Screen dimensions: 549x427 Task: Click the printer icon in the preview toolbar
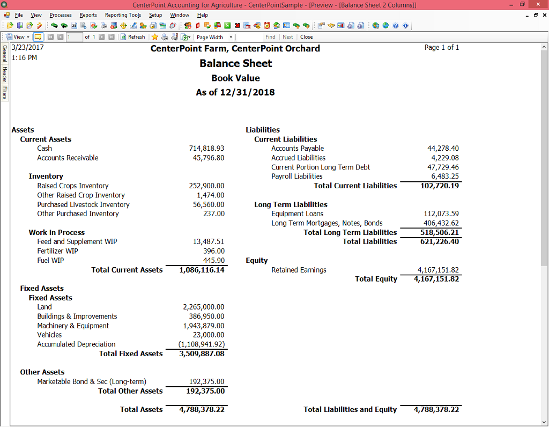164,37
